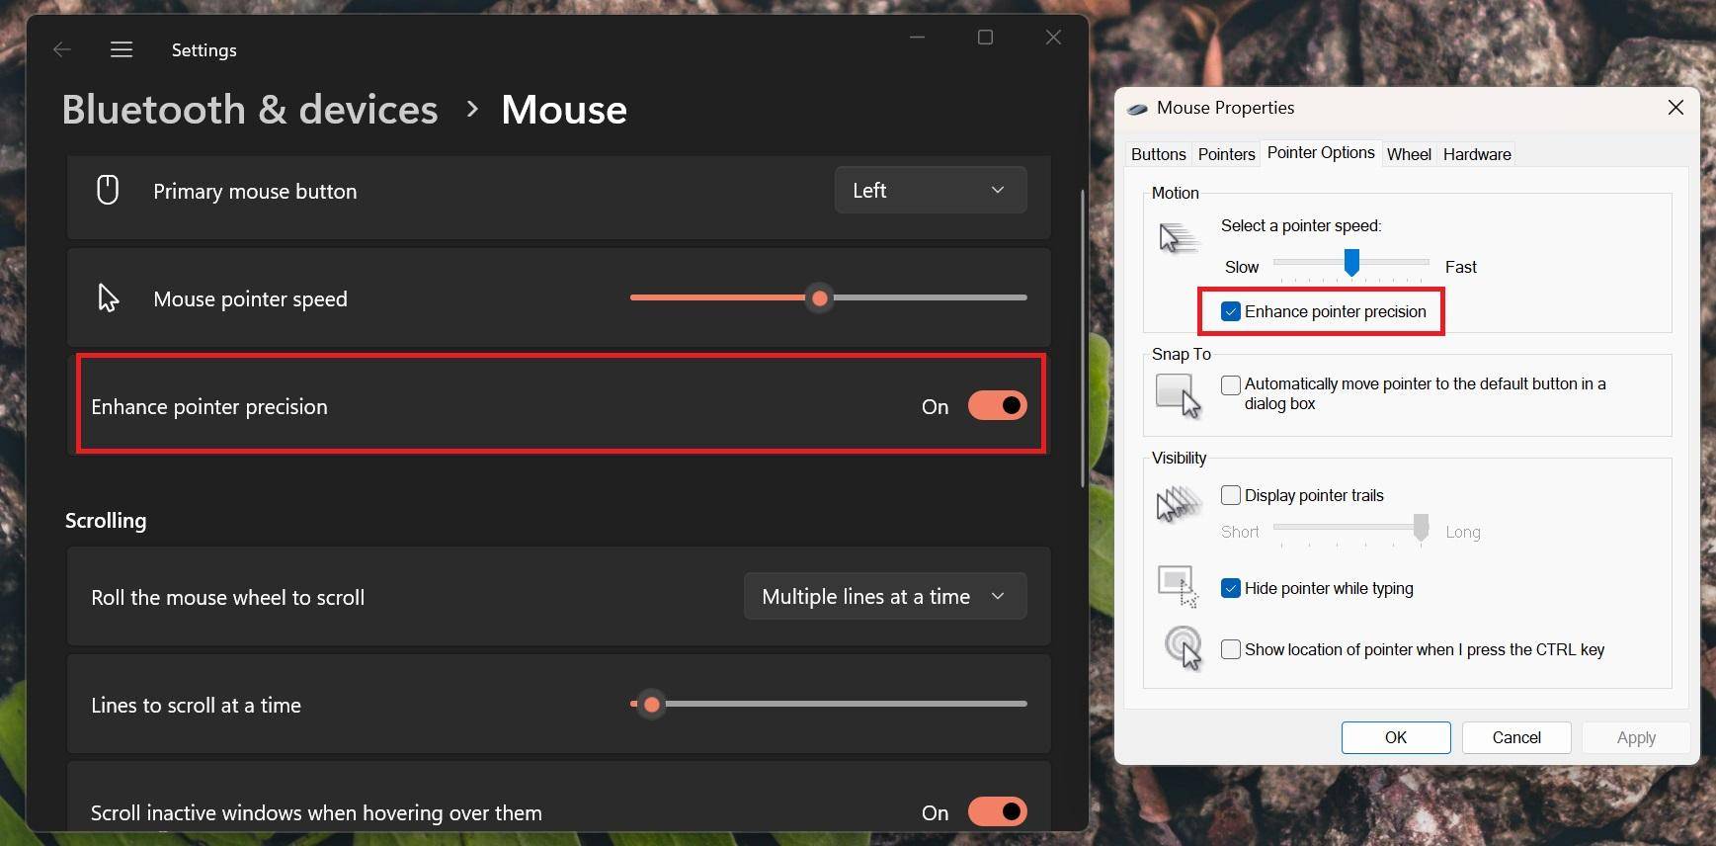The height and width of the screenshot is (846, 1716).
Task: Click OK in Mouse Properties
Action: click(1396, 737)
